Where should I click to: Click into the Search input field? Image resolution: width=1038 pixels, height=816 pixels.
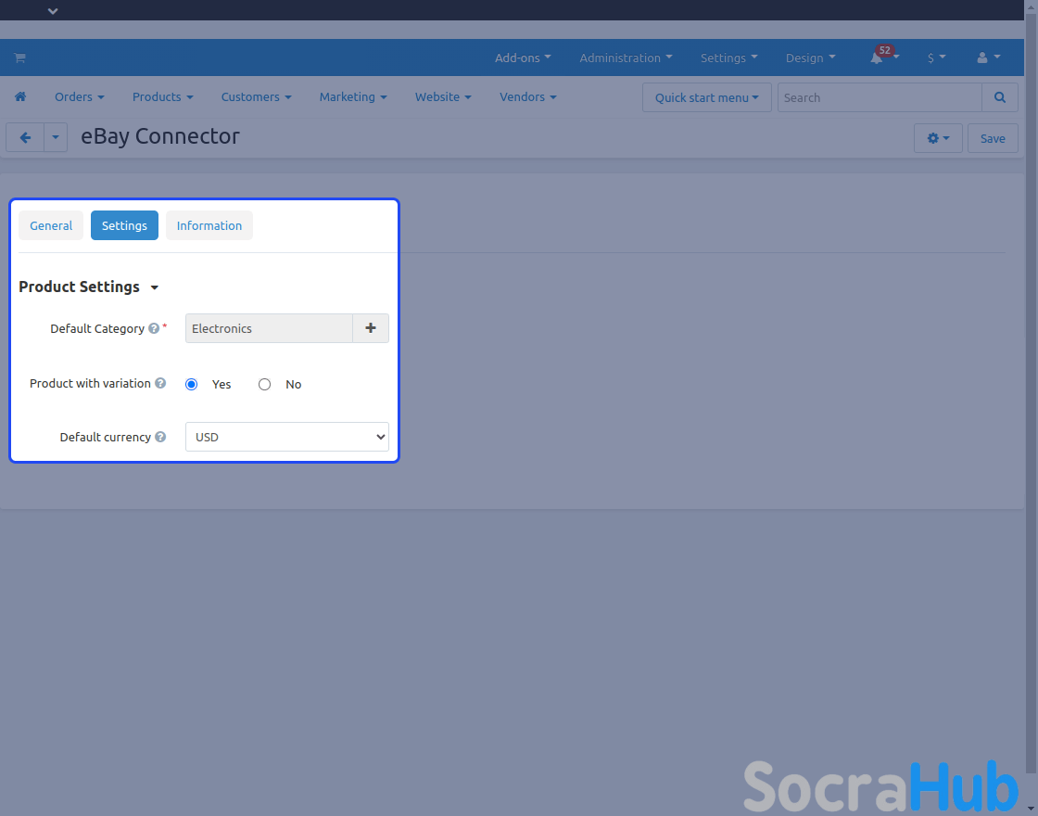879,97
